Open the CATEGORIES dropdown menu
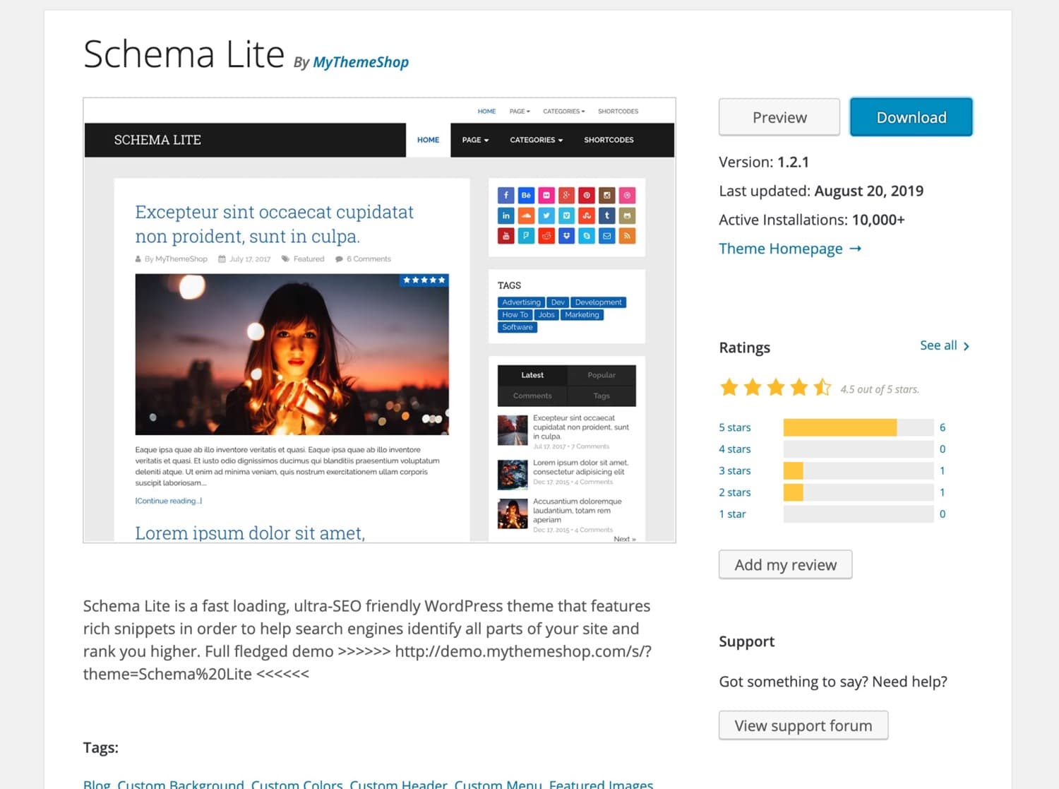1059x789 pixels. coord(536,140)
